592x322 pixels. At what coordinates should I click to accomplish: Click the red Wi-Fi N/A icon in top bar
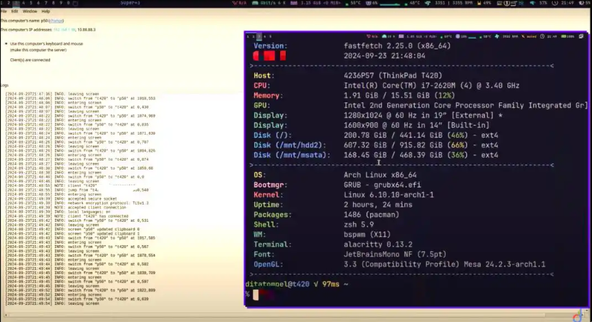coord(235,3)
